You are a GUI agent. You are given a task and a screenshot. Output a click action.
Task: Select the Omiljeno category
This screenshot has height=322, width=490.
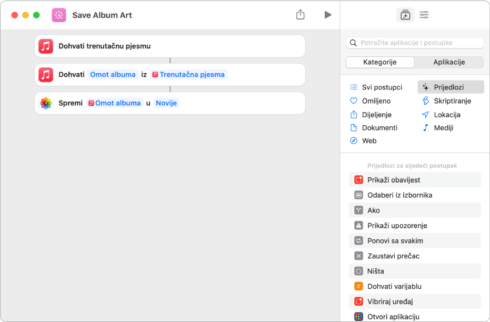point(376,100)
